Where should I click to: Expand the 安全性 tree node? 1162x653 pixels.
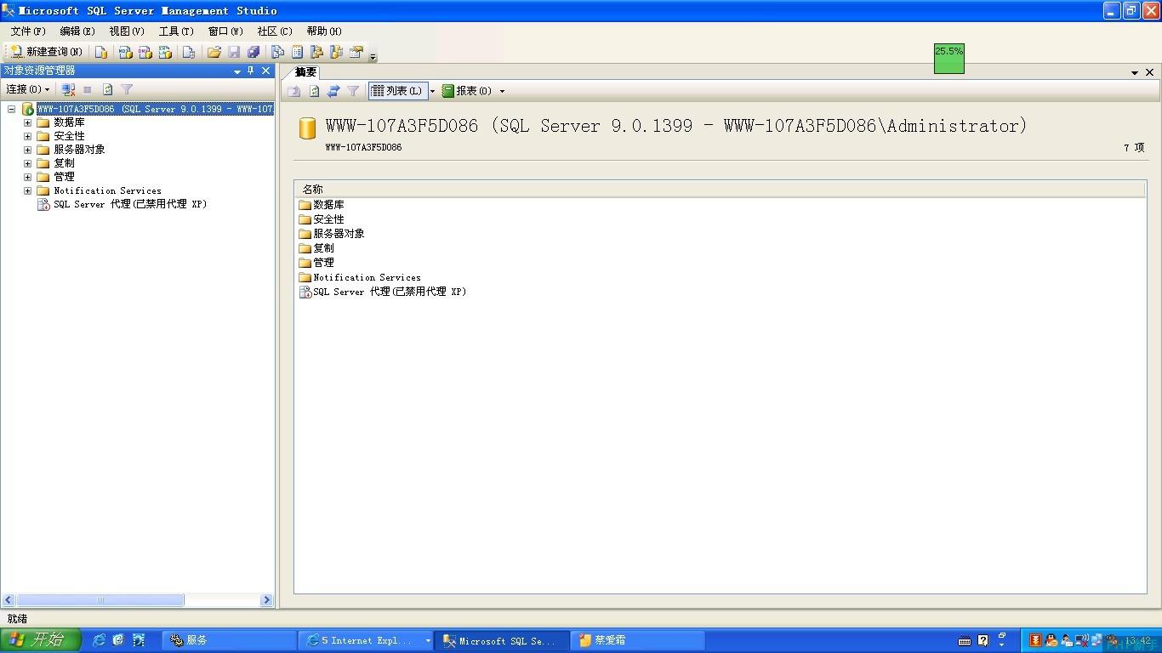point(27,136)
